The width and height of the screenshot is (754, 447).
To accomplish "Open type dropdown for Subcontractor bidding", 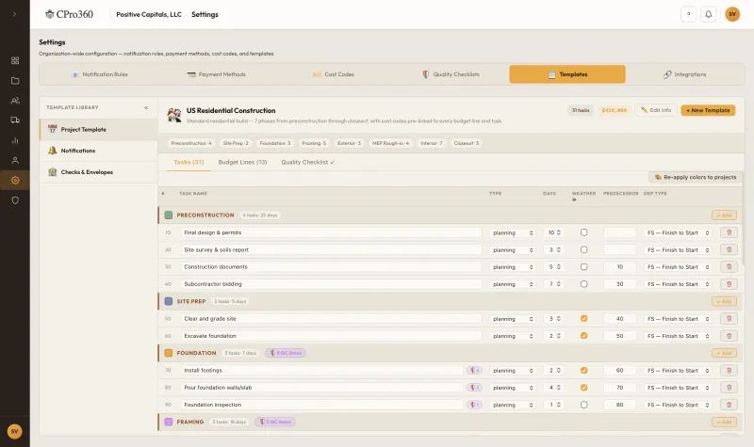I will 513,284.
